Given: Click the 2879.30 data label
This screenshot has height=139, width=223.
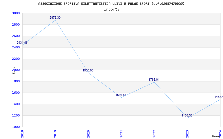Looking at the screenshot, I should tap(55, 18).
